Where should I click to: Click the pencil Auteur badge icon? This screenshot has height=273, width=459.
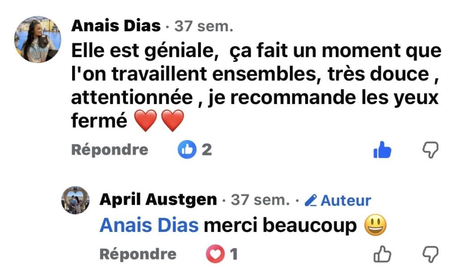(310, 201)
